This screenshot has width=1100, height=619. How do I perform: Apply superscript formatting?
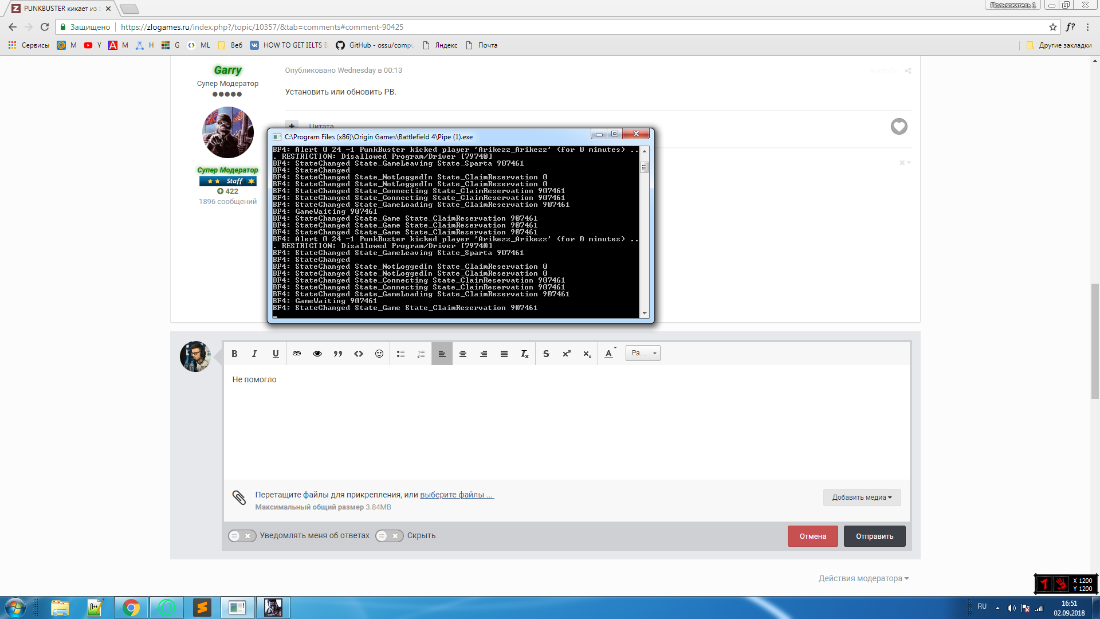click(x=567, y=354)
